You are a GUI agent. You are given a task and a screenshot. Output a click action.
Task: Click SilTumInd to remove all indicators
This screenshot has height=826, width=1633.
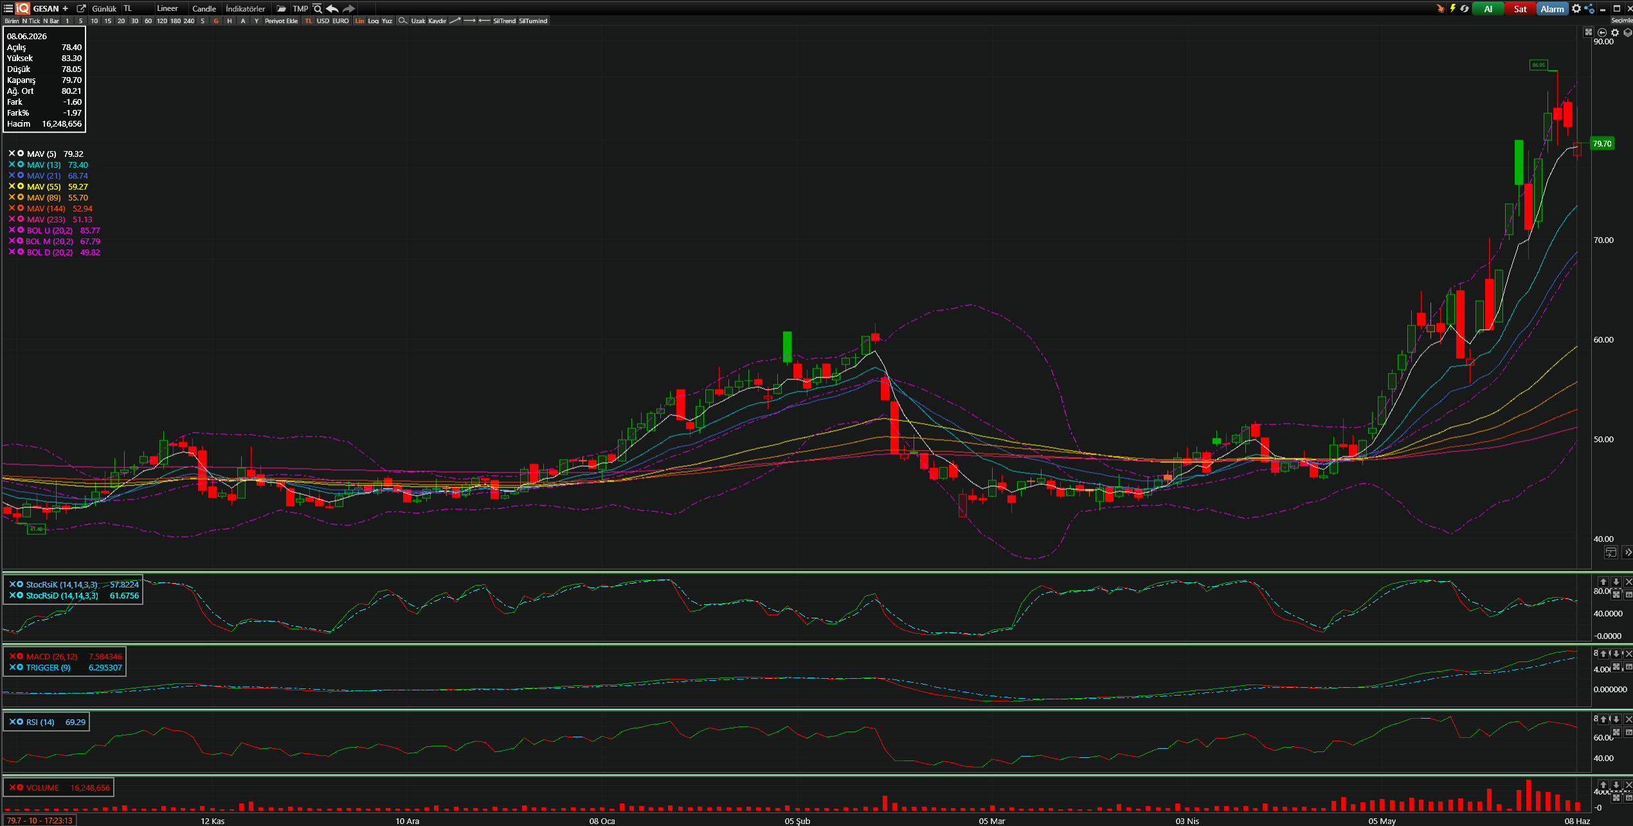pos(533,21)
